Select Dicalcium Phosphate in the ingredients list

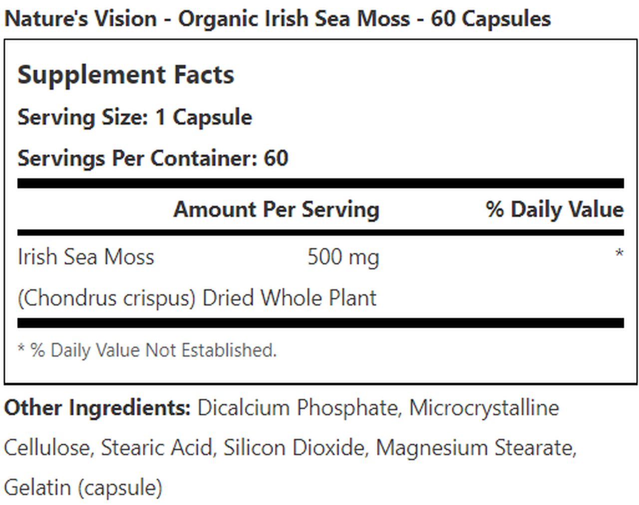point(299,408)
